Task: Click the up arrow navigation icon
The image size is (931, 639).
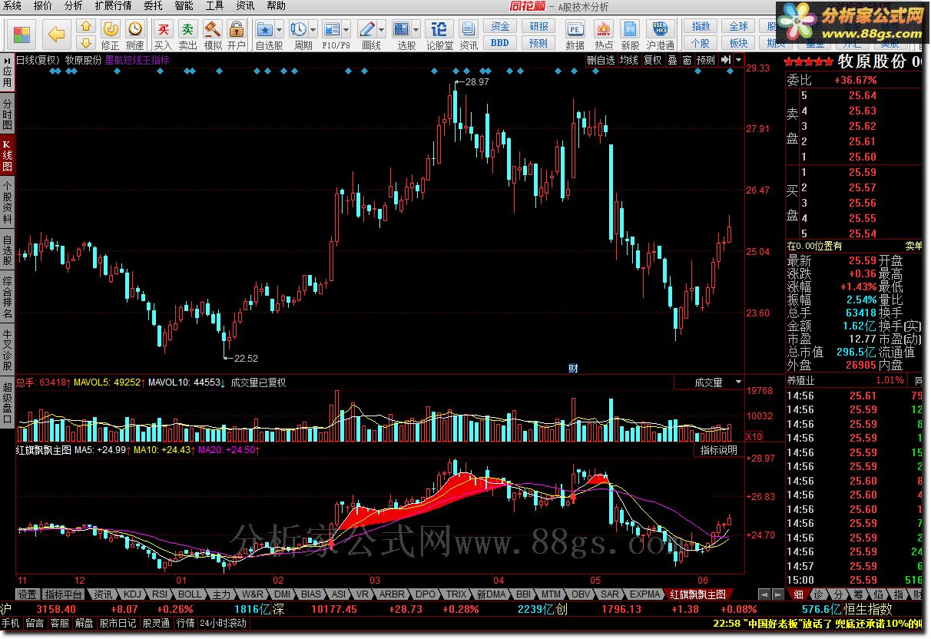Action: click(x=86, y=27)
